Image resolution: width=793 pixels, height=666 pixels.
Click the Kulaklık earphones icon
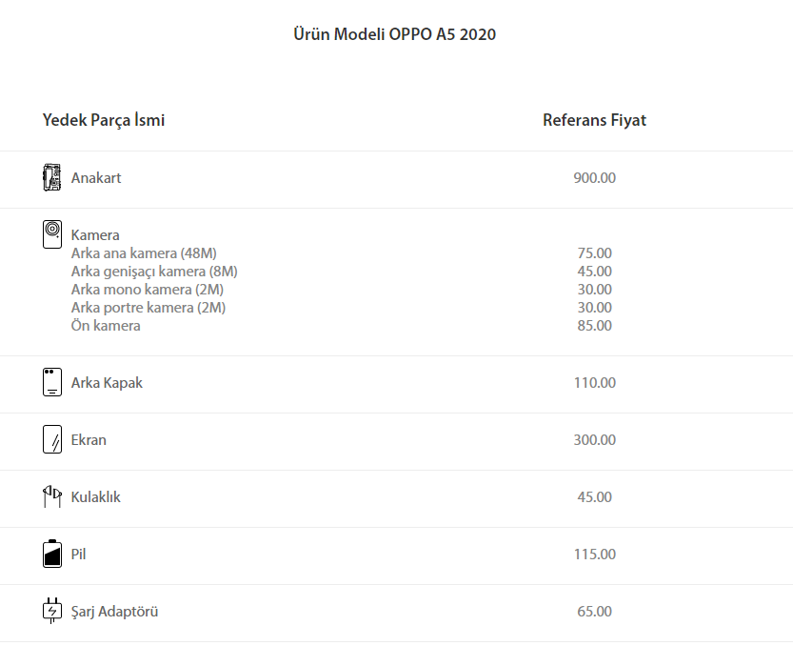[52, 496]
